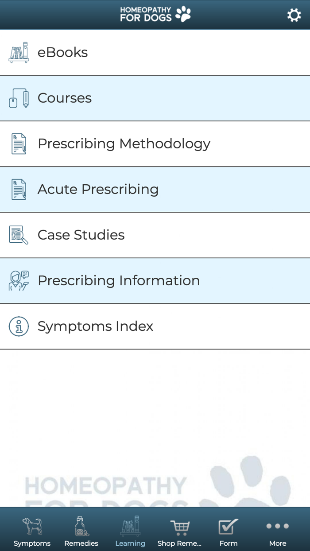Open the Case Studies entry

point(155,235)
